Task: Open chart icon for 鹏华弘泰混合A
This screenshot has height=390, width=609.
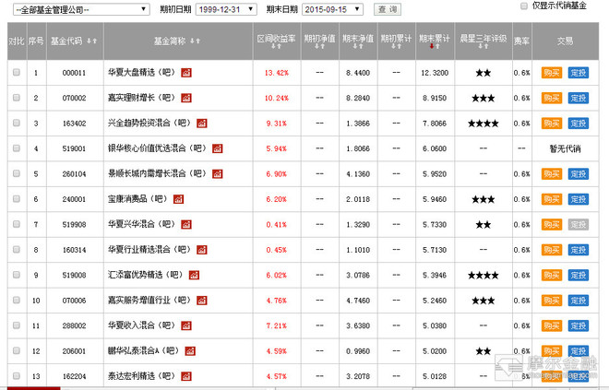Action: tap(190, 350)
